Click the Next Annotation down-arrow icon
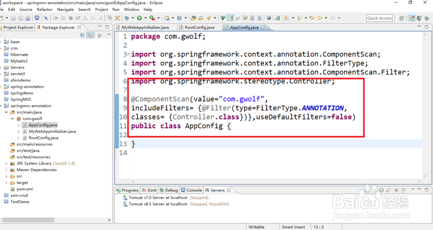This screenshot has height=230, width=433. tap(286, 18)
